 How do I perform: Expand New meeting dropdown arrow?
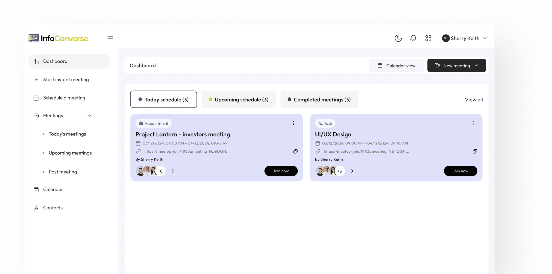click(x=476, y=66)
